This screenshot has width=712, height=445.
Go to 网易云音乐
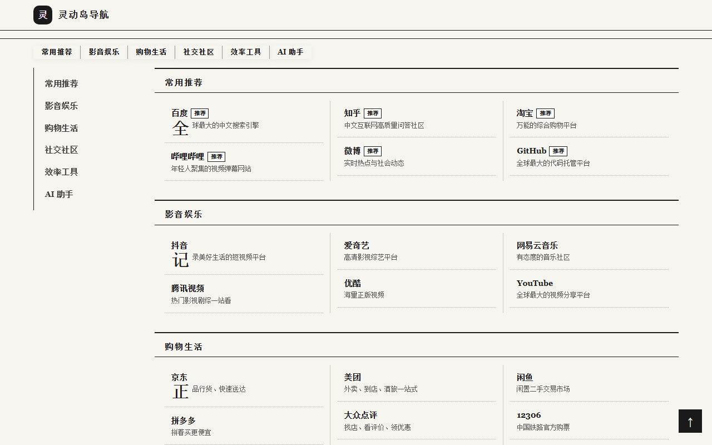[537, 245]
